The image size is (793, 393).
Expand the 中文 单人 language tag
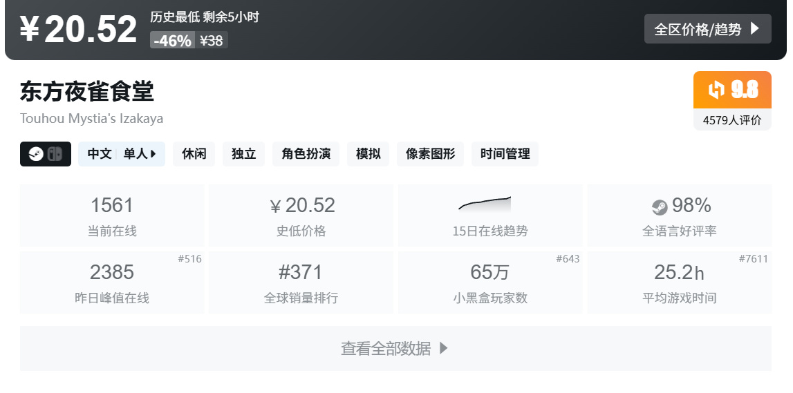(122, 154)
